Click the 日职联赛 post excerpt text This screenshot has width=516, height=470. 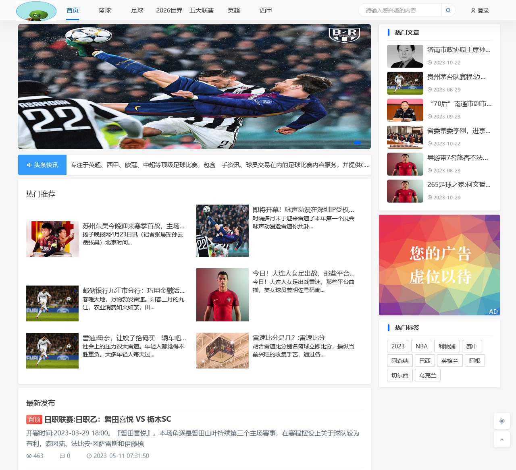pos(193,438)
